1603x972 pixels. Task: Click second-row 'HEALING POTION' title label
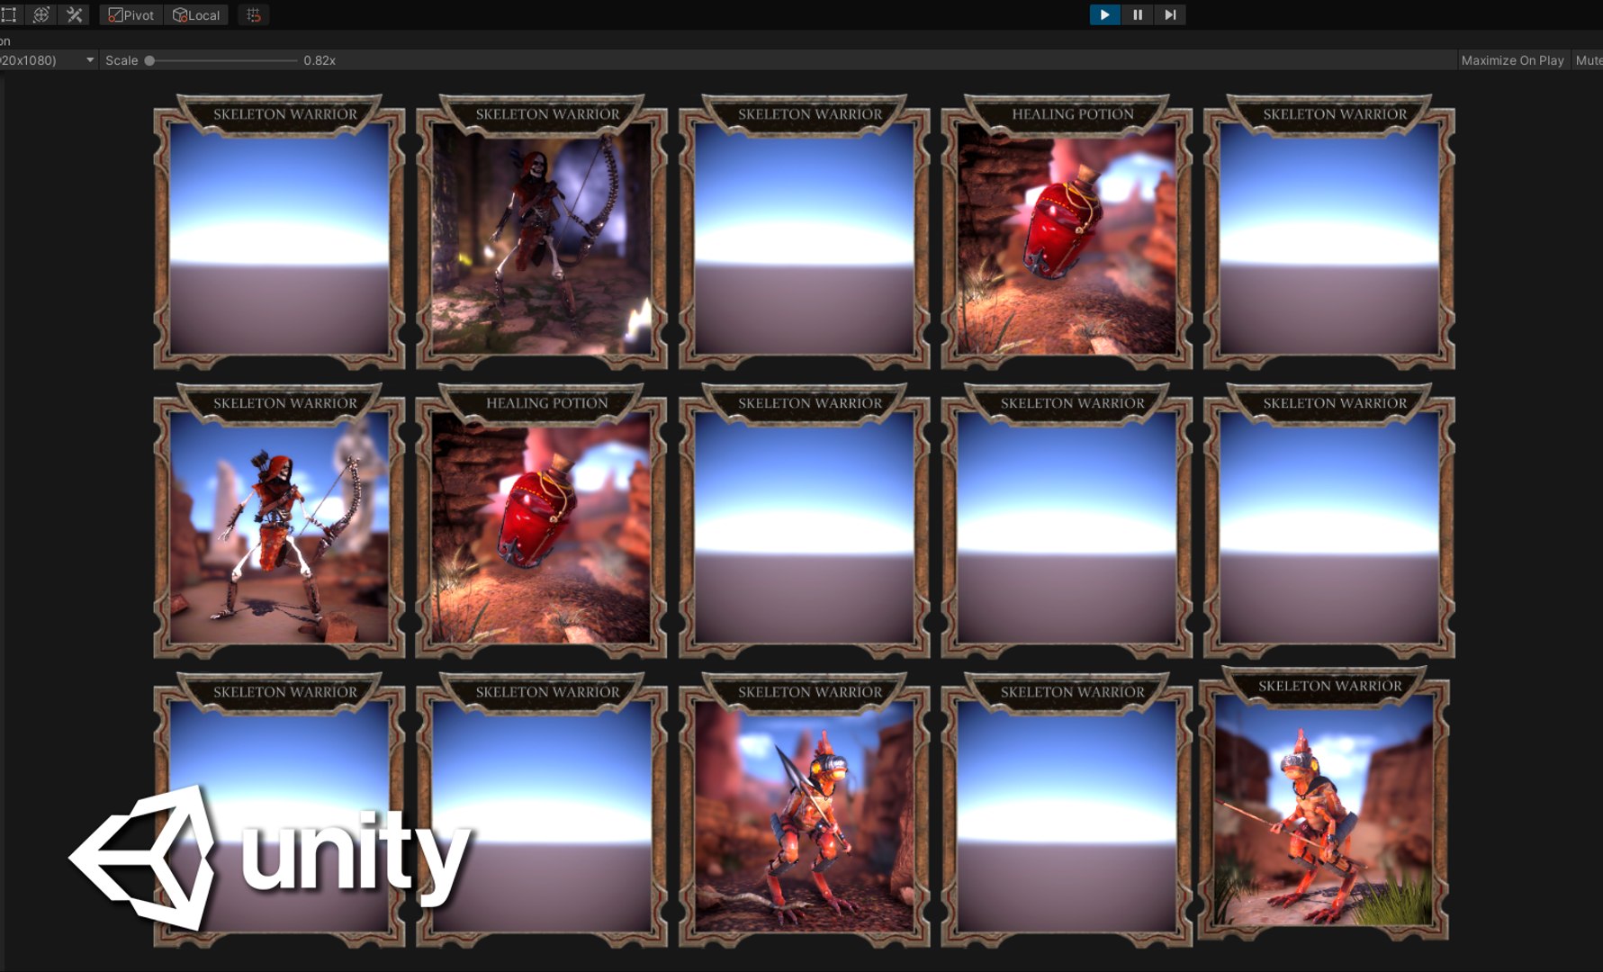click(547, 403)
